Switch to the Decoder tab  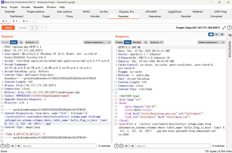point(186,16)
